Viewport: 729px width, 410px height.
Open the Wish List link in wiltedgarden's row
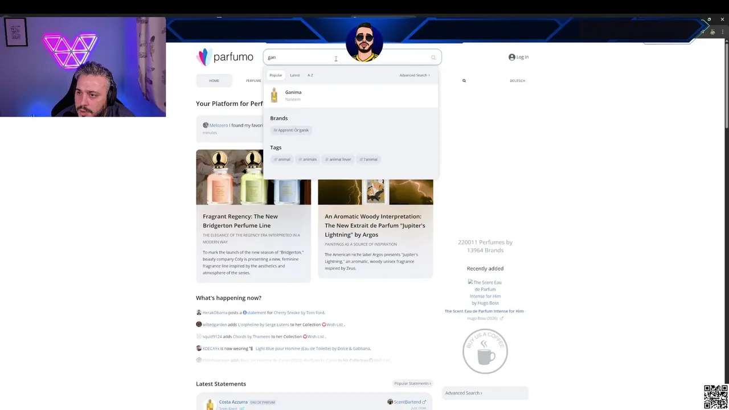(x=335, y=325)
